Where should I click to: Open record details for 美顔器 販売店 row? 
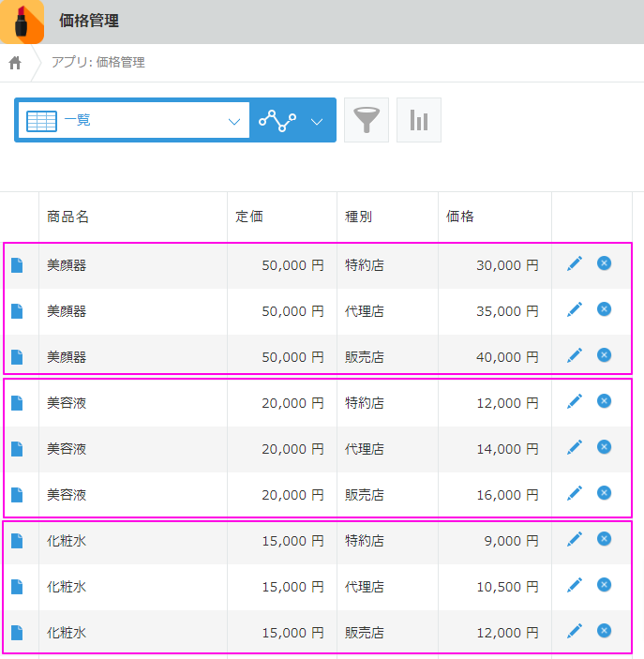[17, 357]
